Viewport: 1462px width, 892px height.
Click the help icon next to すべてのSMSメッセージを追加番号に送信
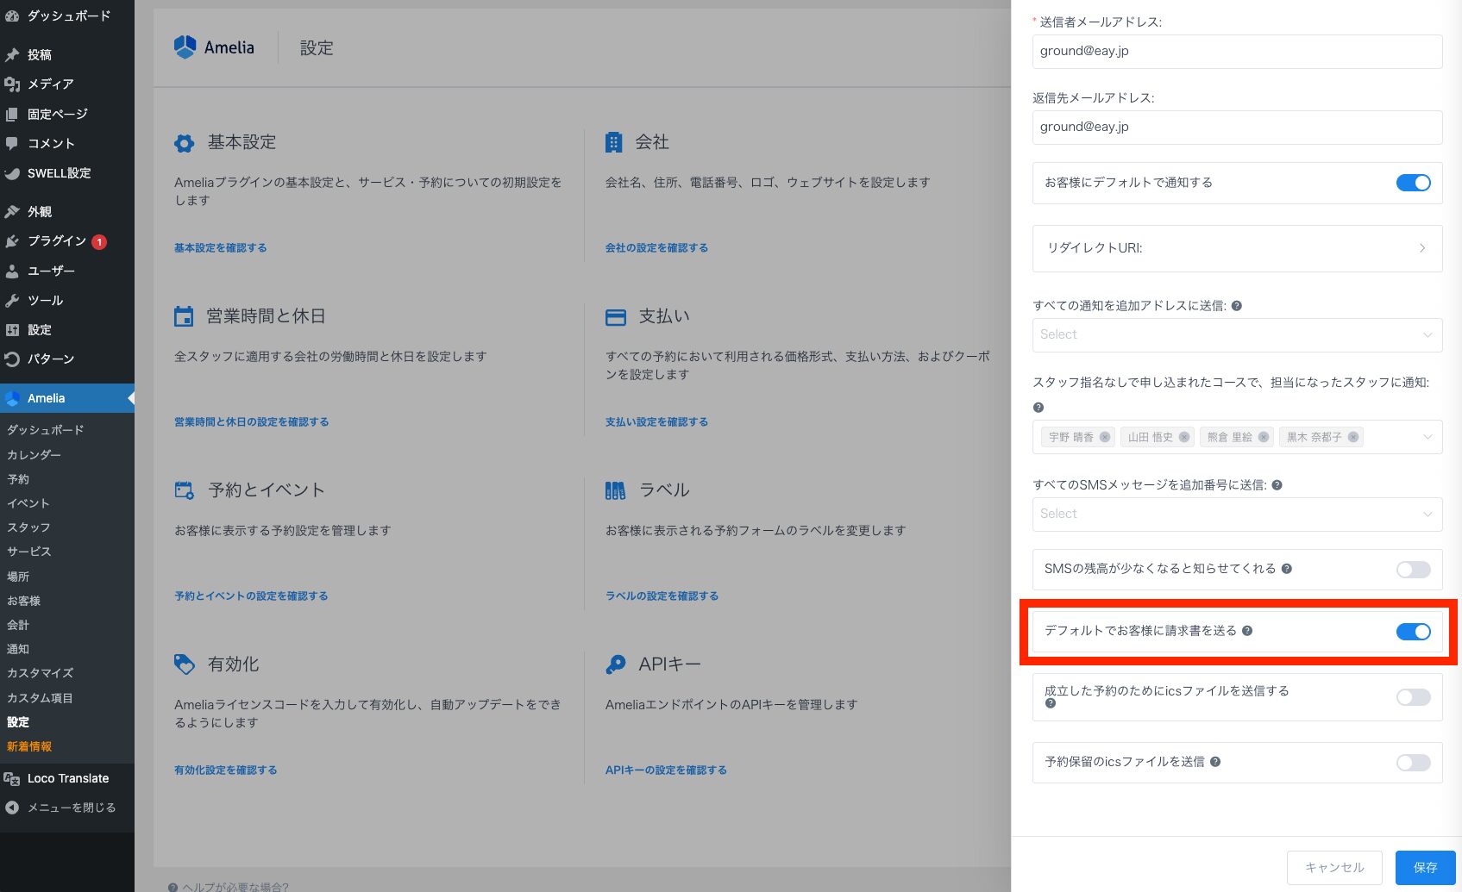[1277, 485]
